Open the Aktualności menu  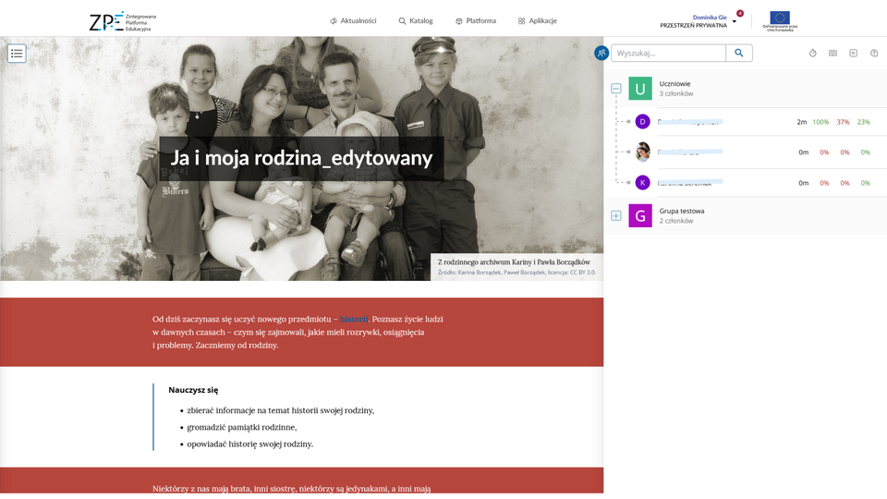coord(353,20)
